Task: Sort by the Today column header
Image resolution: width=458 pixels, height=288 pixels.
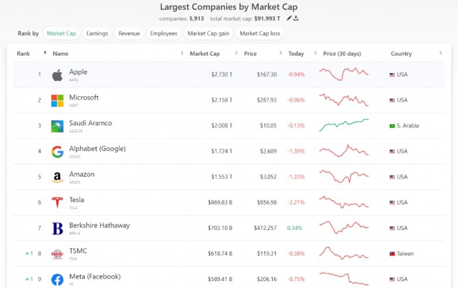Action: click(x=296, y=53)
